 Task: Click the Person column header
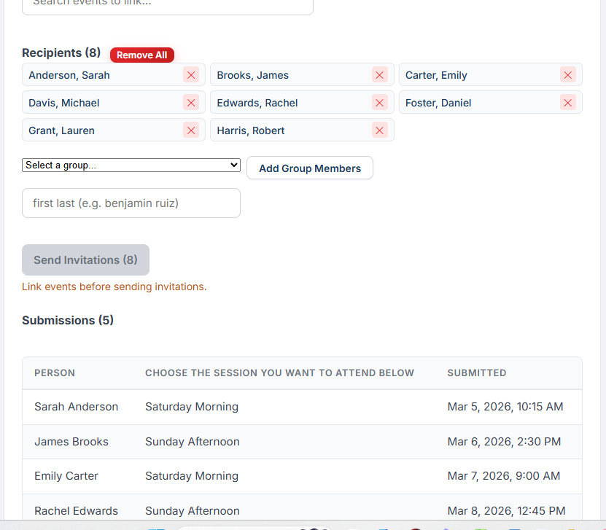(x=55, y=373)
